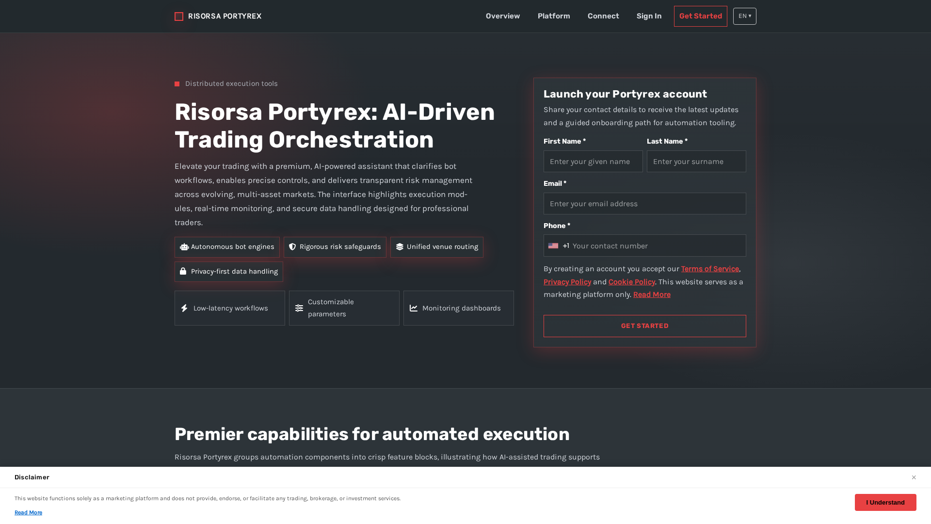
Task: Click the Unified venue routing tag
Action: (x=437, y=247)
